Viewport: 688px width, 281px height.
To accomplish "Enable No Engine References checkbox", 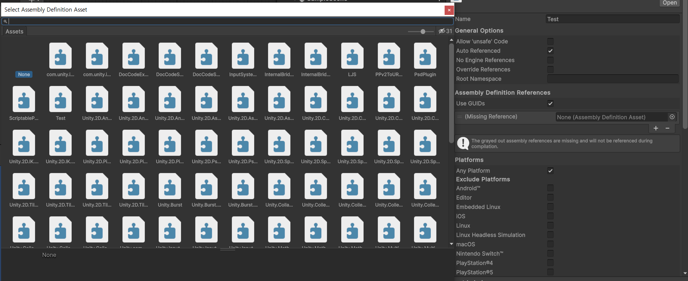I will (x=550, y=60).
